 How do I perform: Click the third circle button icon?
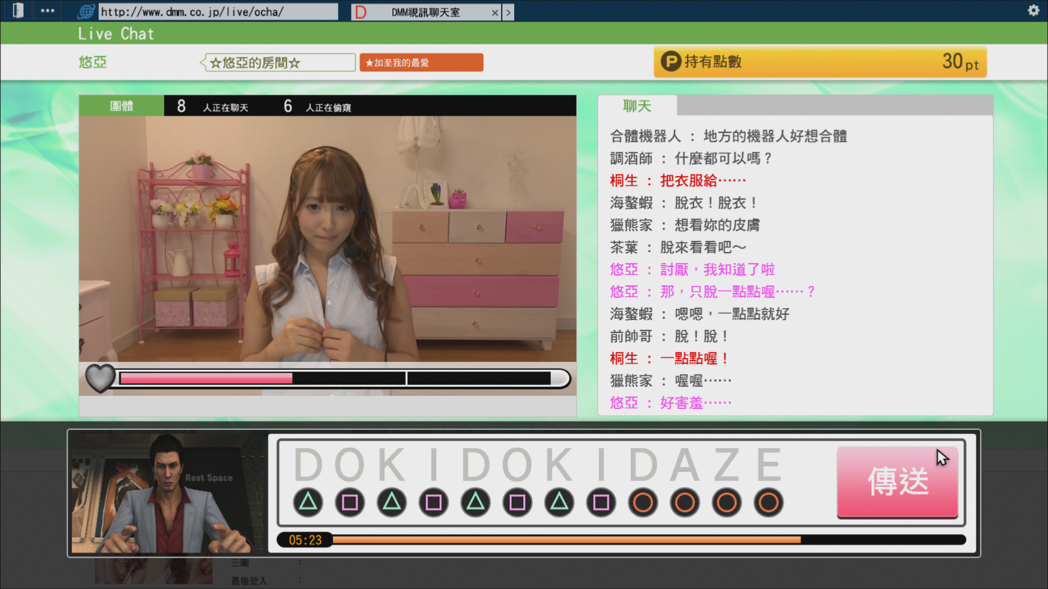pyautogui.click(x=727, y=502)
